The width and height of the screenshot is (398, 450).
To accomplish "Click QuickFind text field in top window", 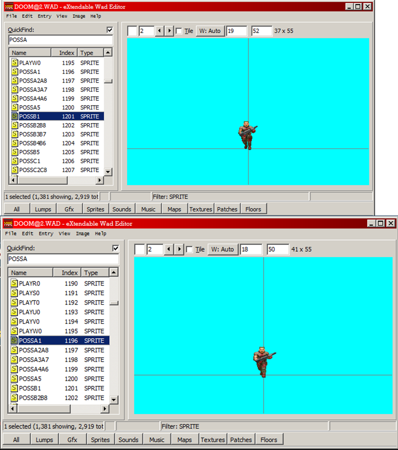I will 60,40.
